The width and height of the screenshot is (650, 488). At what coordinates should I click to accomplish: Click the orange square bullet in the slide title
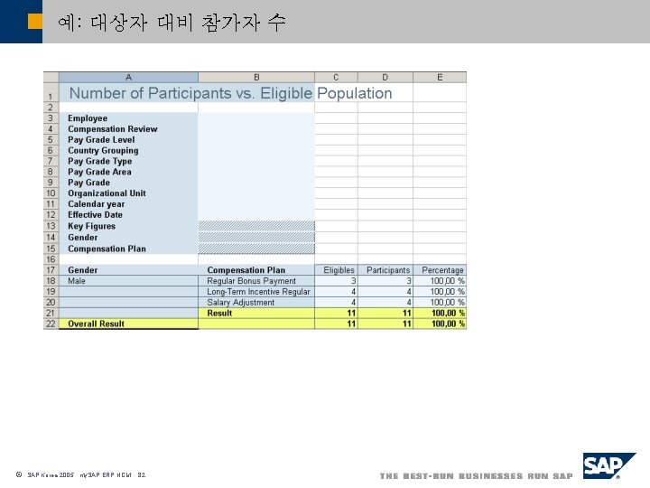(x=35, y=22)
